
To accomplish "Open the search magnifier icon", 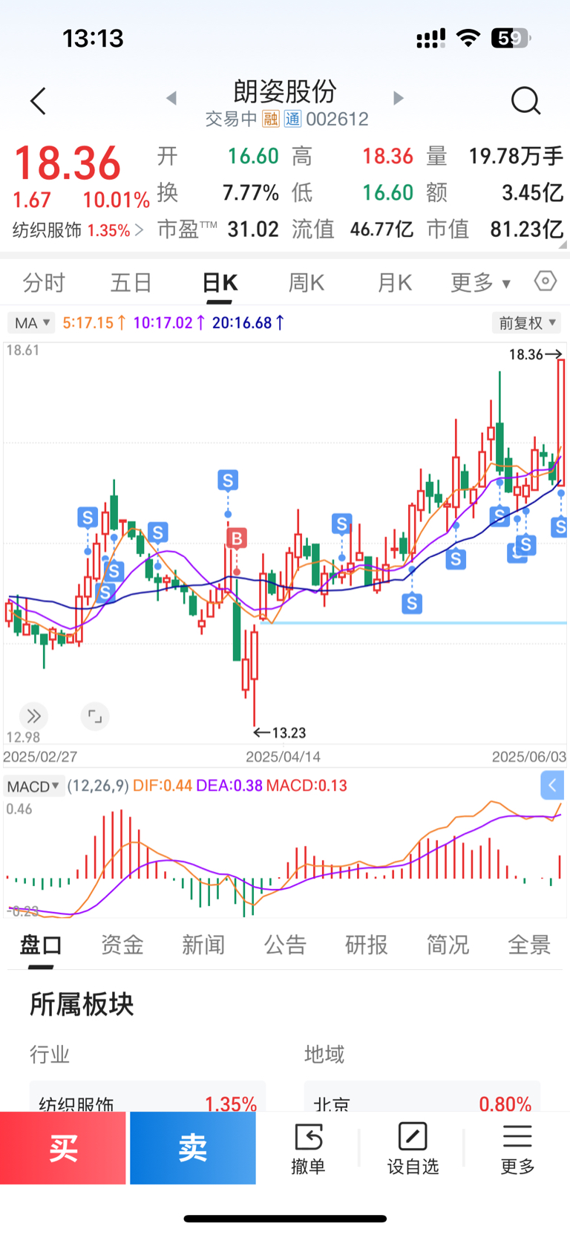I will (525, 100).
